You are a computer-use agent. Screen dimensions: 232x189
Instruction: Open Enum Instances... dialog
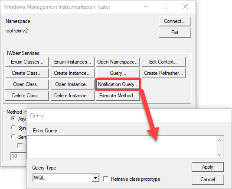point(72,62)
